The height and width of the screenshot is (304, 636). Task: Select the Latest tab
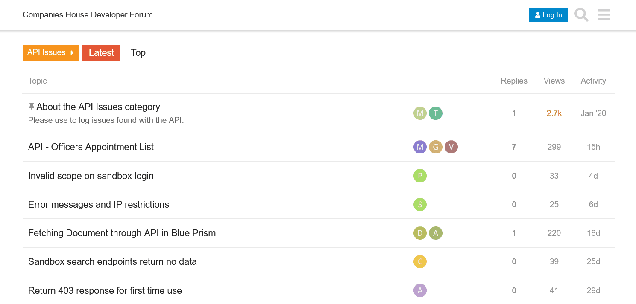pos(101,53)
